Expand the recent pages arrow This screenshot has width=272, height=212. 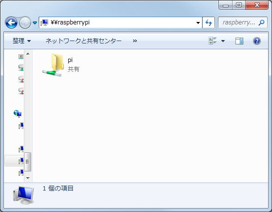tap(35, 23)
